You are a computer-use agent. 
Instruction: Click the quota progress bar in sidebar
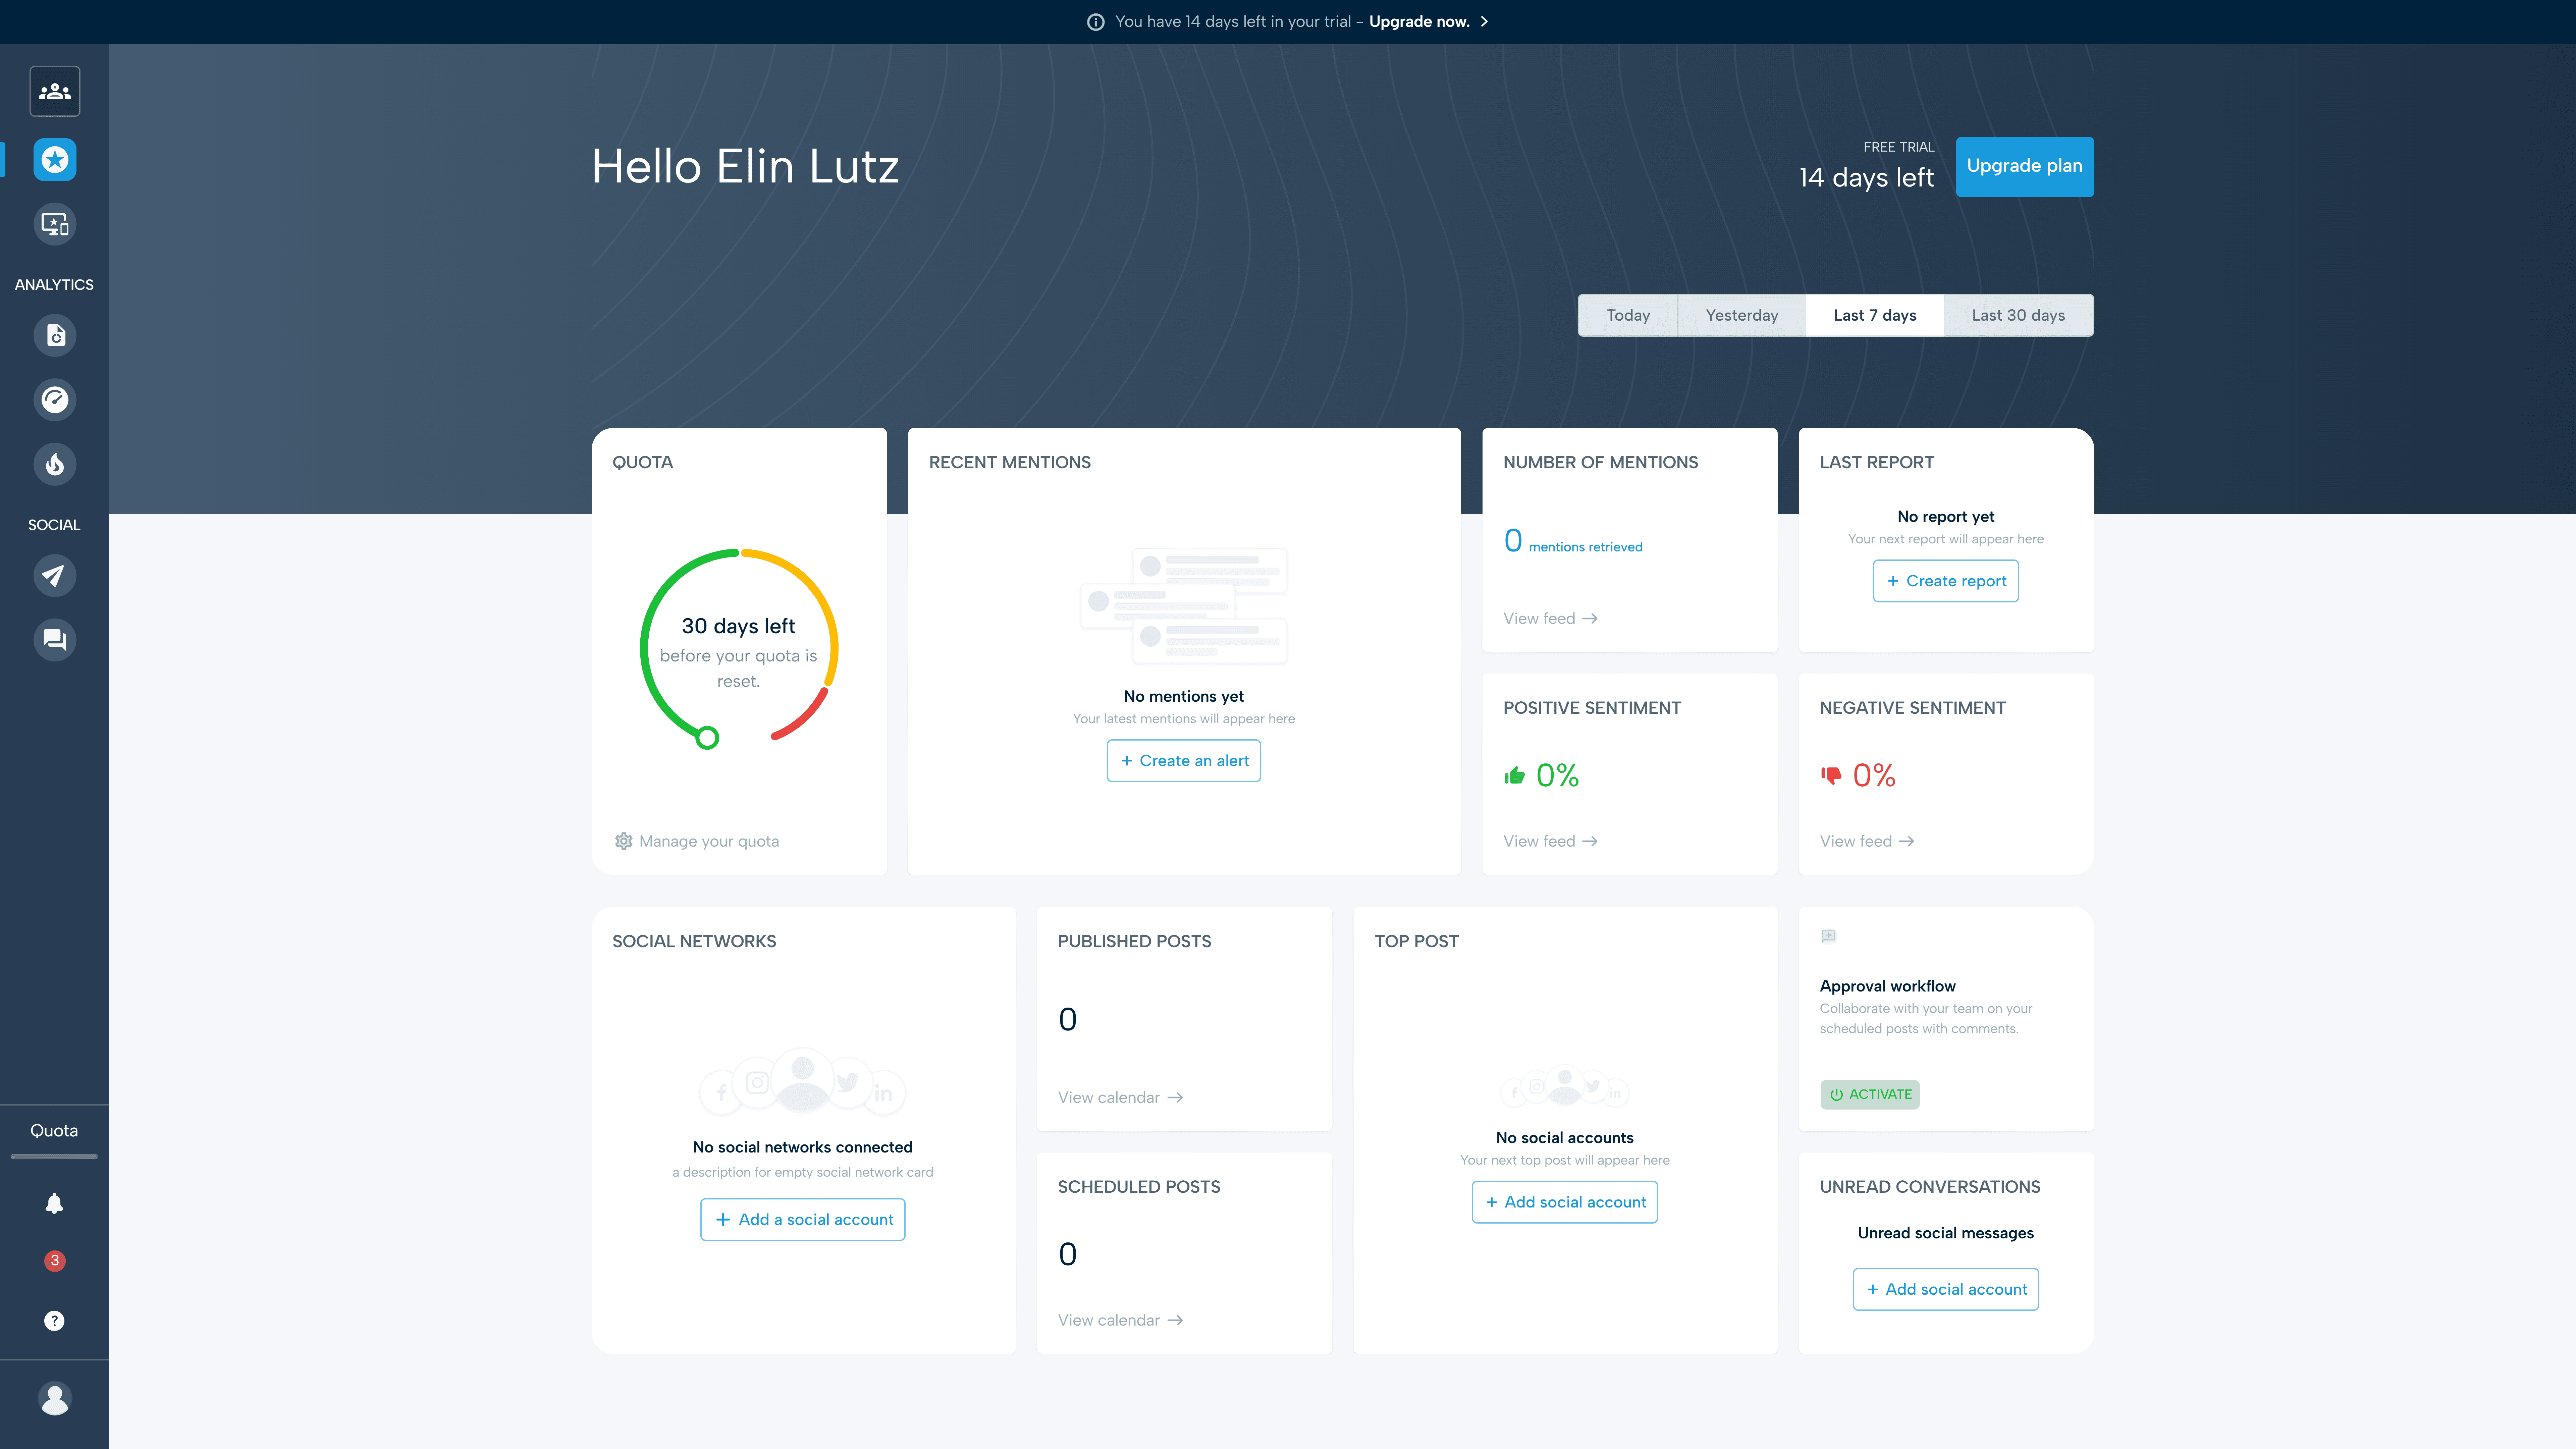point(54,1157)
